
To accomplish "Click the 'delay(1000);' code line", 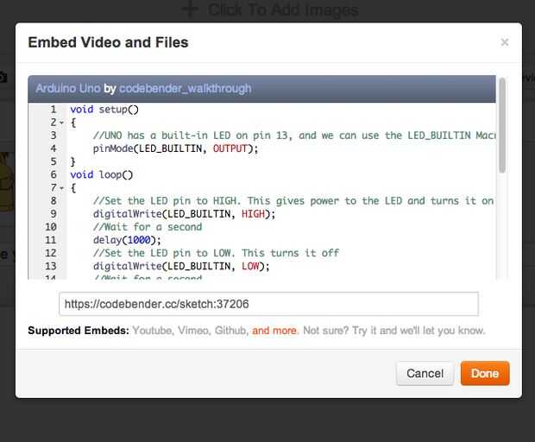I will point(127,240).
